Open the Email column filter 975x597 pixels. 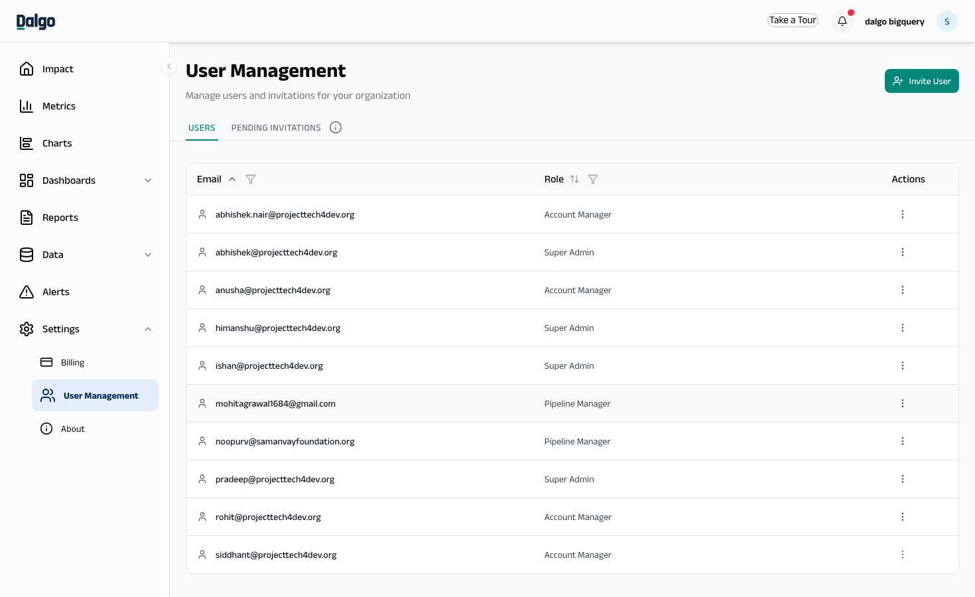pyautogui.click(x=251, y=179)
